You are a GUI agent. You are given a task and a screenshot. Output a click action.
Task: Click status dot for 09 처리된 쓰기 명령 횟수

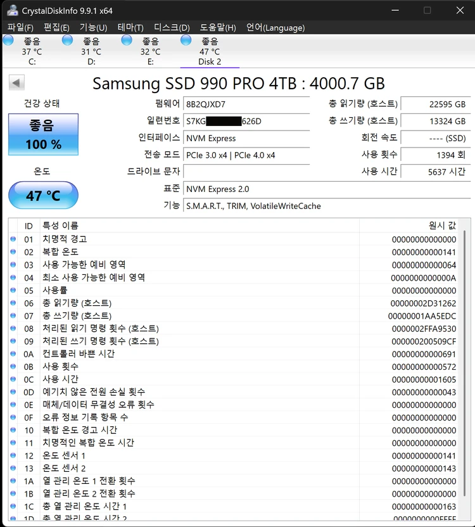pos(13,341)
